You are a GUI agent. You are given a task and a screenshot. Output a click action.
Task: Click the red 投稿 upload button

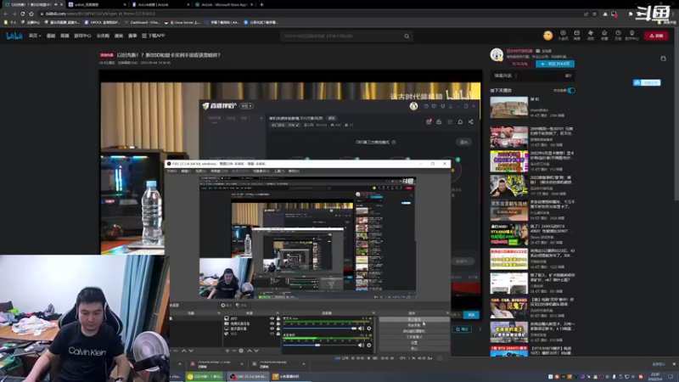(x=656, y=36)
